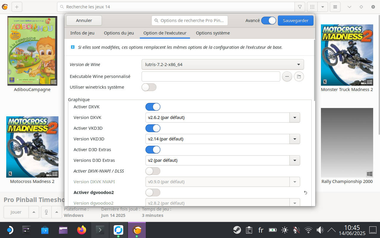Open the Versions D3D Extras dropdown arrow
The height and width of the screenshot is (238, 380).
tap(295, 160)
